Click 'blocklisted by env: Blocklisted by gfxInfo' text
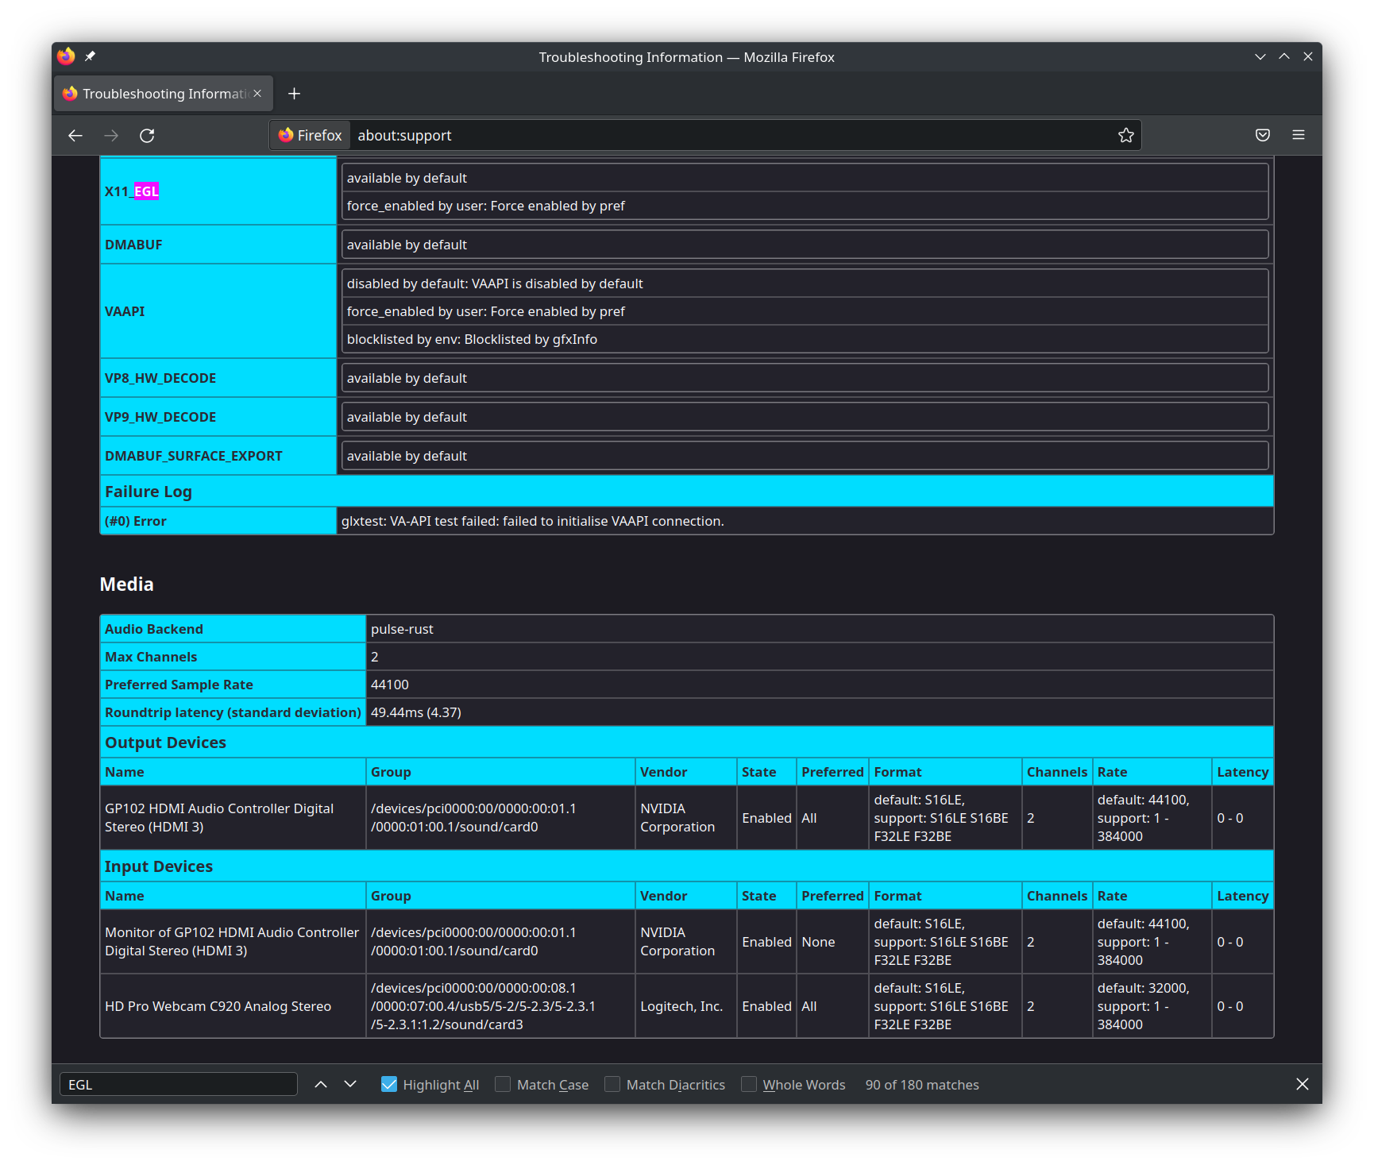 pos(472,339)
